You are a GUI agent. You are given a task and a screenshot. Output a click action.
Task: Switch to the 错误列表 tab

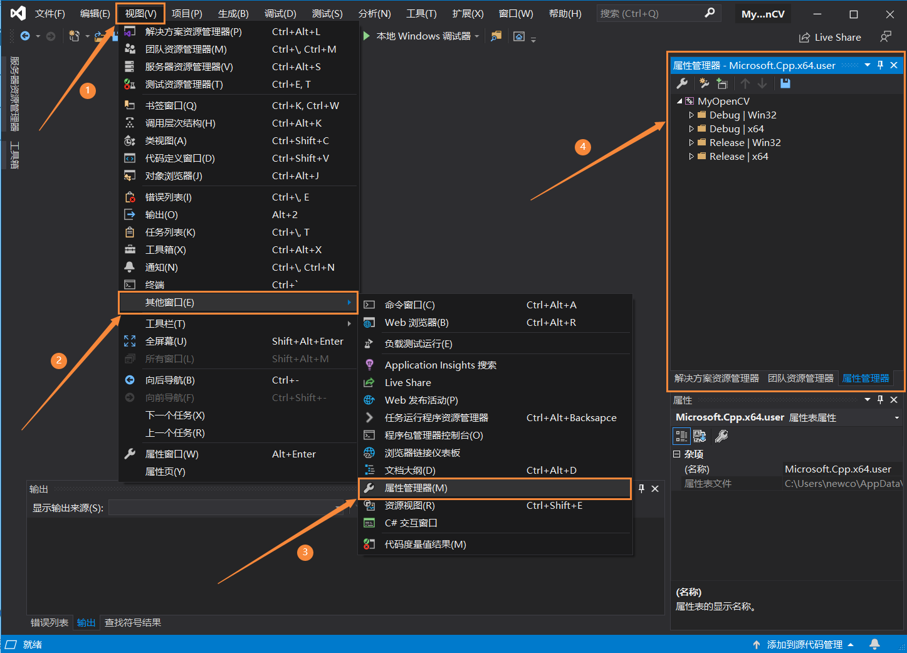(x=49, y=622)
